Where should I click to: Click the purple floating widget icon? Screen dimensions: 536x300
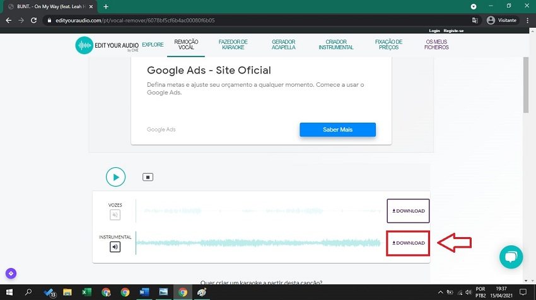[11, 274]
